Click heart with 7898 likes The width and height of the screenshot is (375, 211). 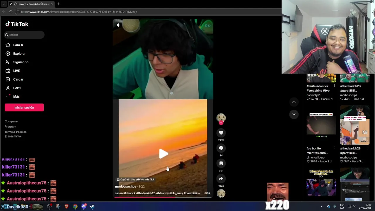[308, 161]
